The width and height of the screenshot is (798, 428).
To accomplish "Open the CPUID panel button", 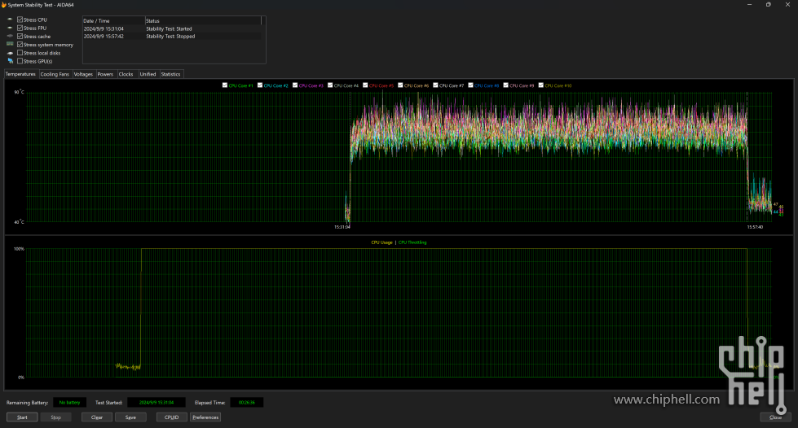I will click(171, 417).
